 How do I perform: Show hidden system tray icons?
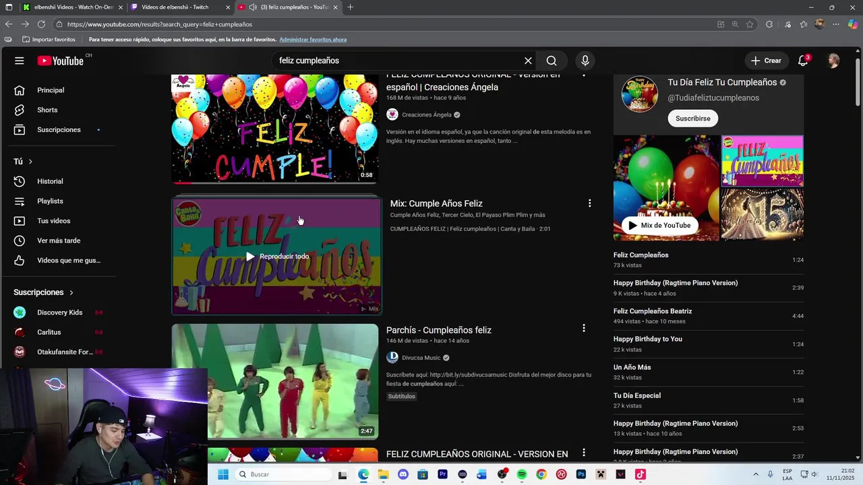755,474
